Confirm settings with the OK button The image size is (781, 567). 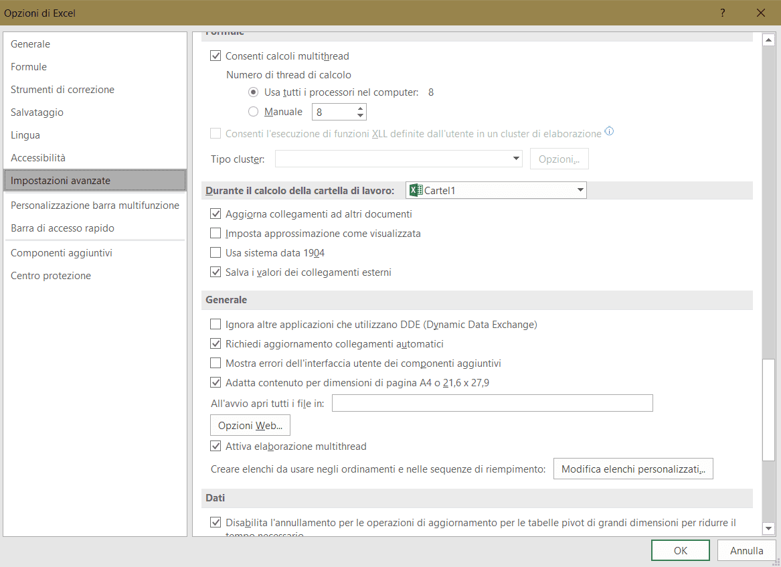(680, 551)
